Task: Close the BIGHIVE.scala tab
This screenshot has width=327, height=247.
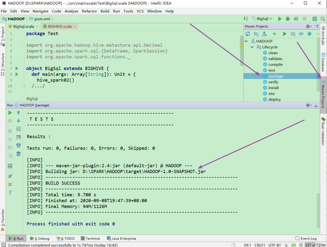Action: [75, 26]
